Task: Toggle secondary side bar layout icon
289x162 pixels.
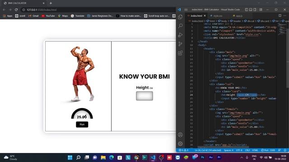Action: pos(255,9)
